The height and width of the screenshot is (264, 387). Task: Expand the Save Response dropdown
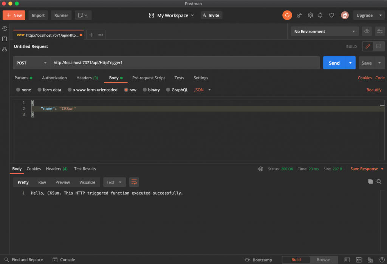(x=382, y=169)
